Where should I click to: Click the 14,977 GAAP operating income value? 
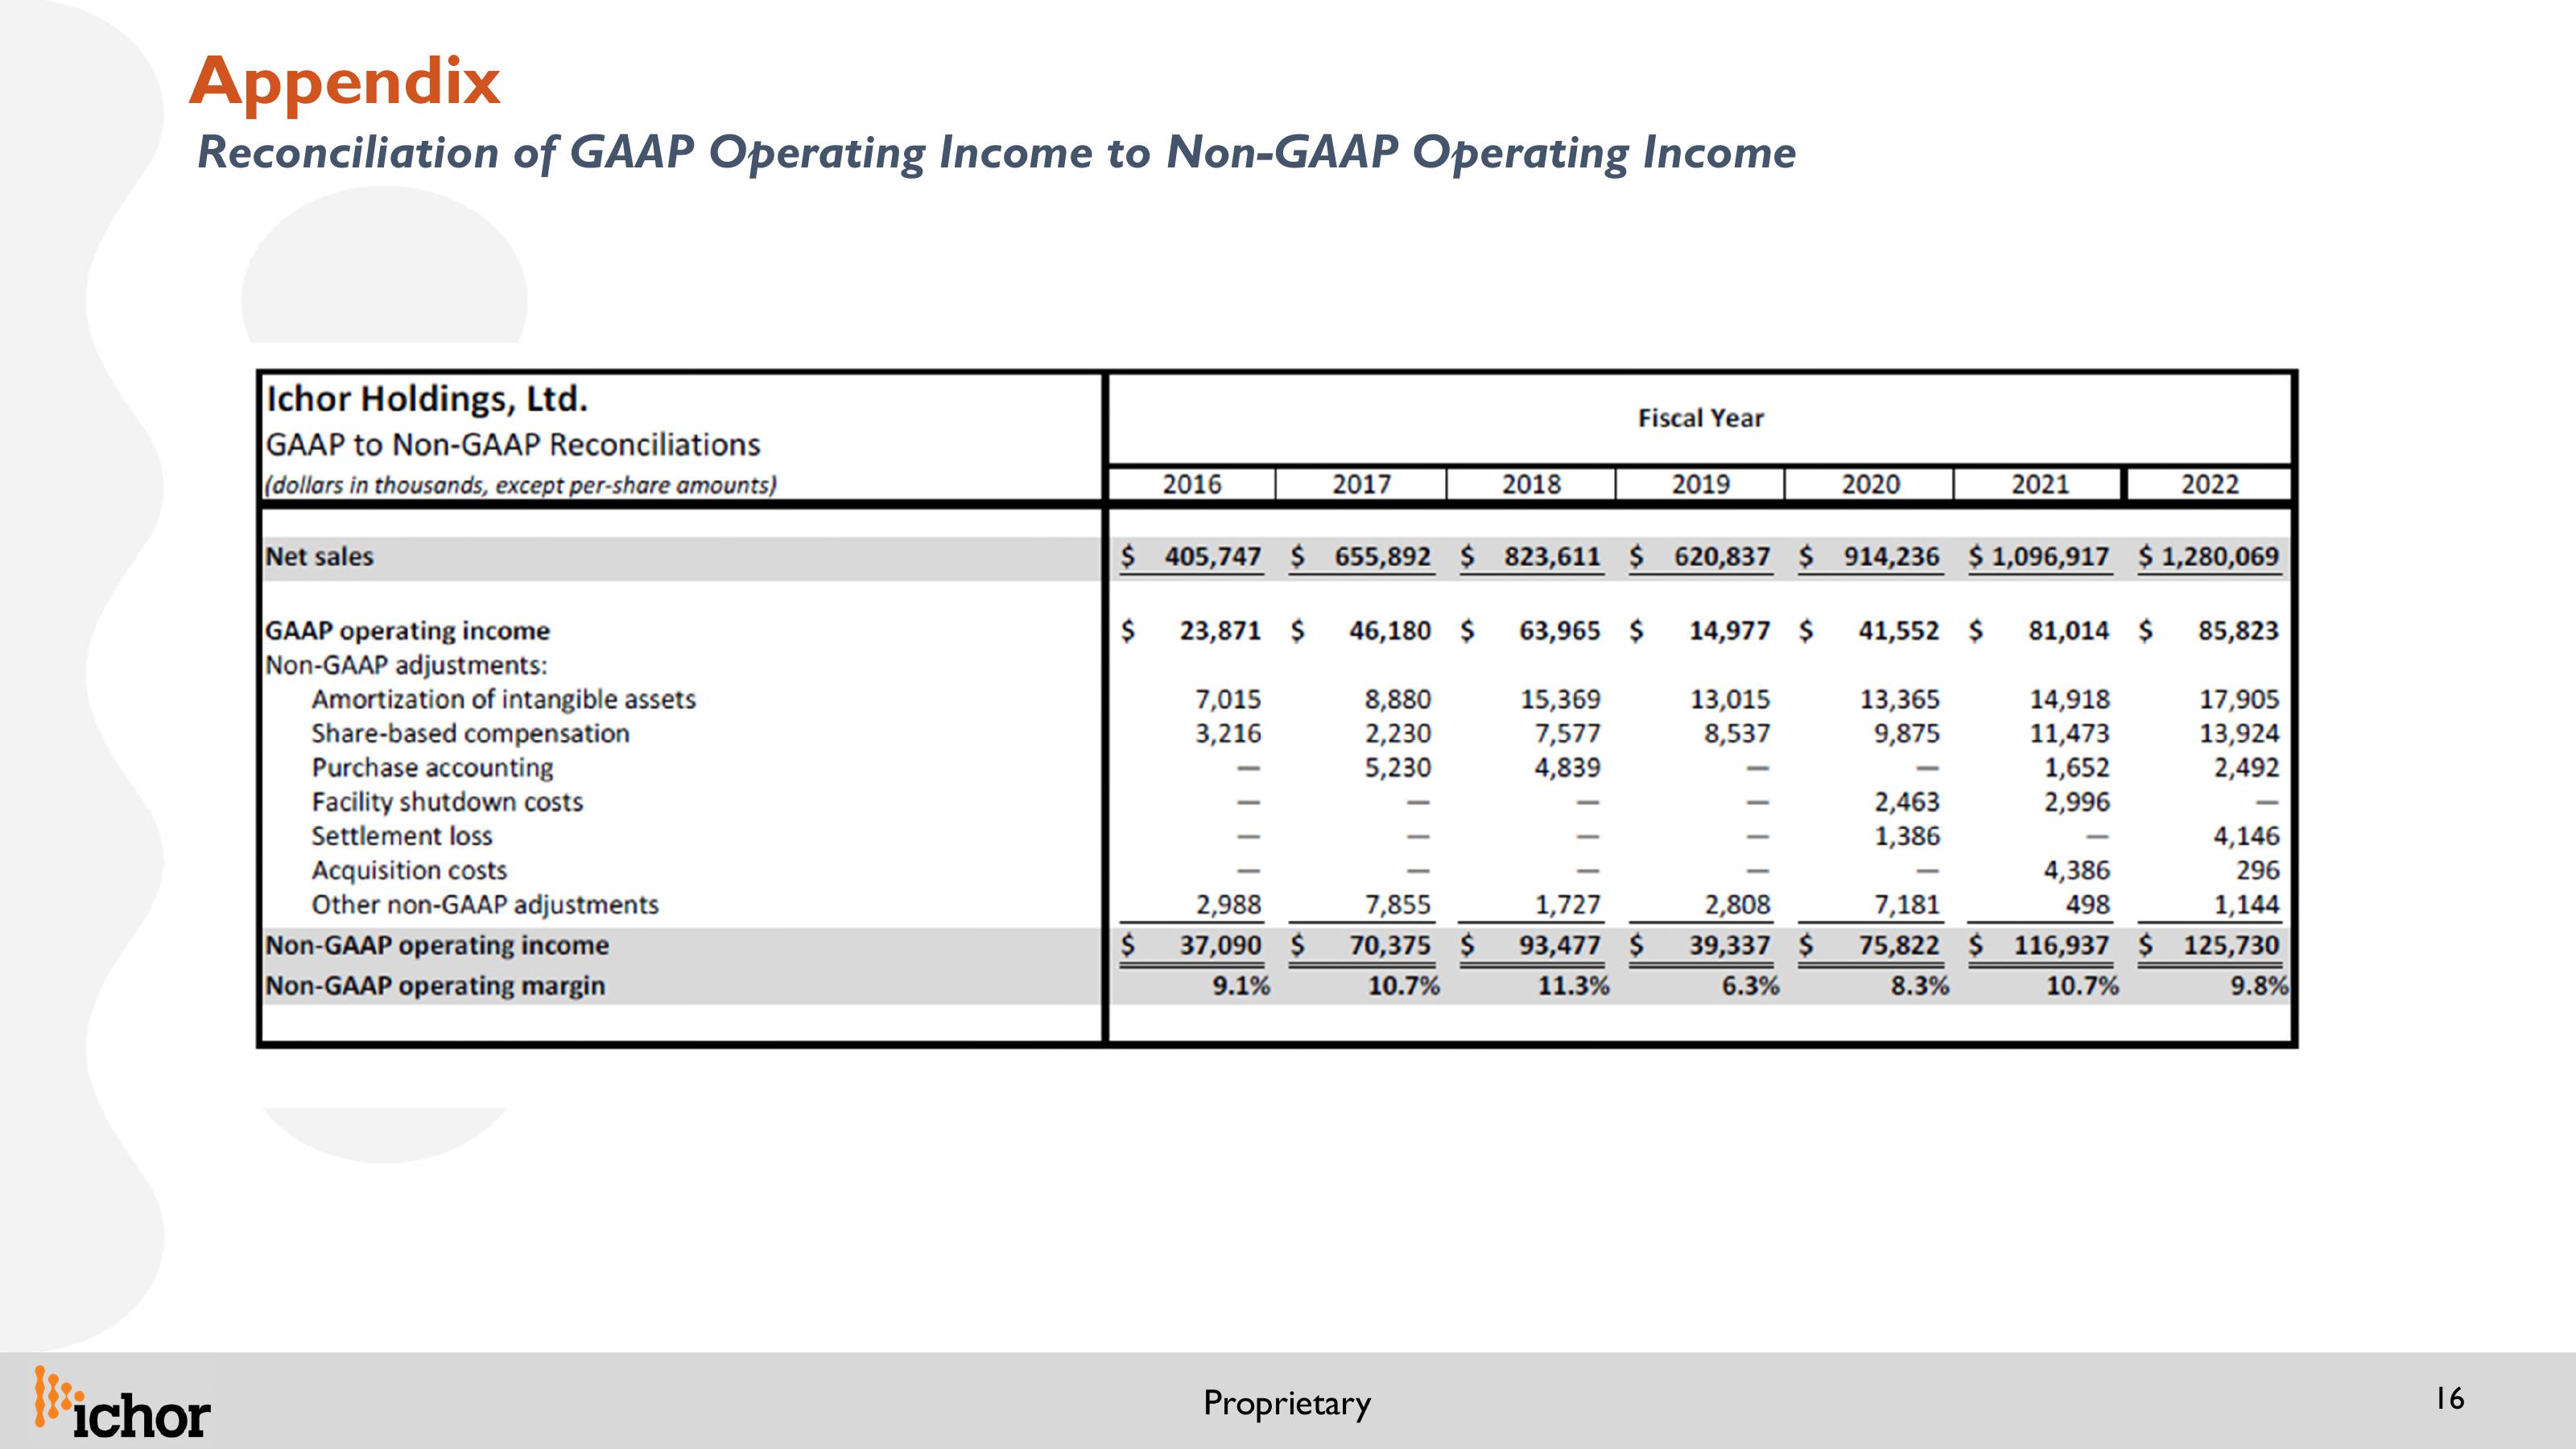1730,631
